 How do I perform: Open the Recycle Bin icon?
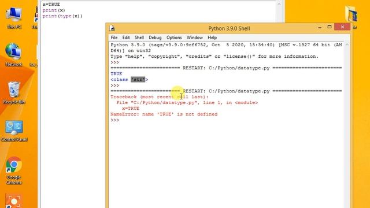point(14,92)
